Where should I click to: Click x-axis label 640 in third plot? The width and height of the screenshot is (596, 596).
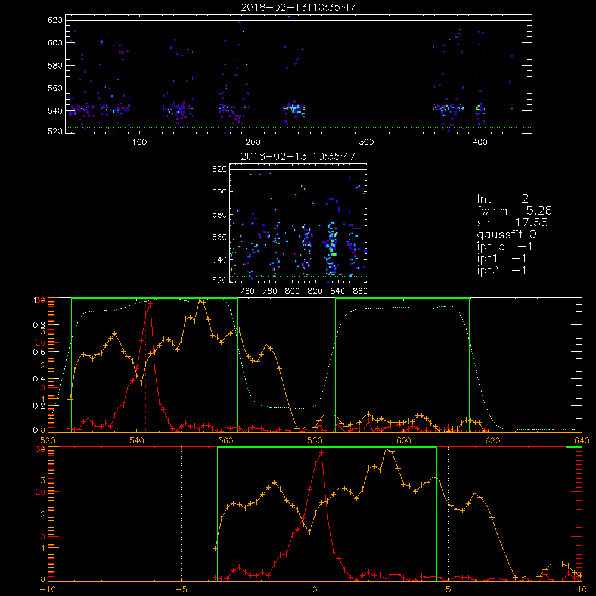point(582,440)
